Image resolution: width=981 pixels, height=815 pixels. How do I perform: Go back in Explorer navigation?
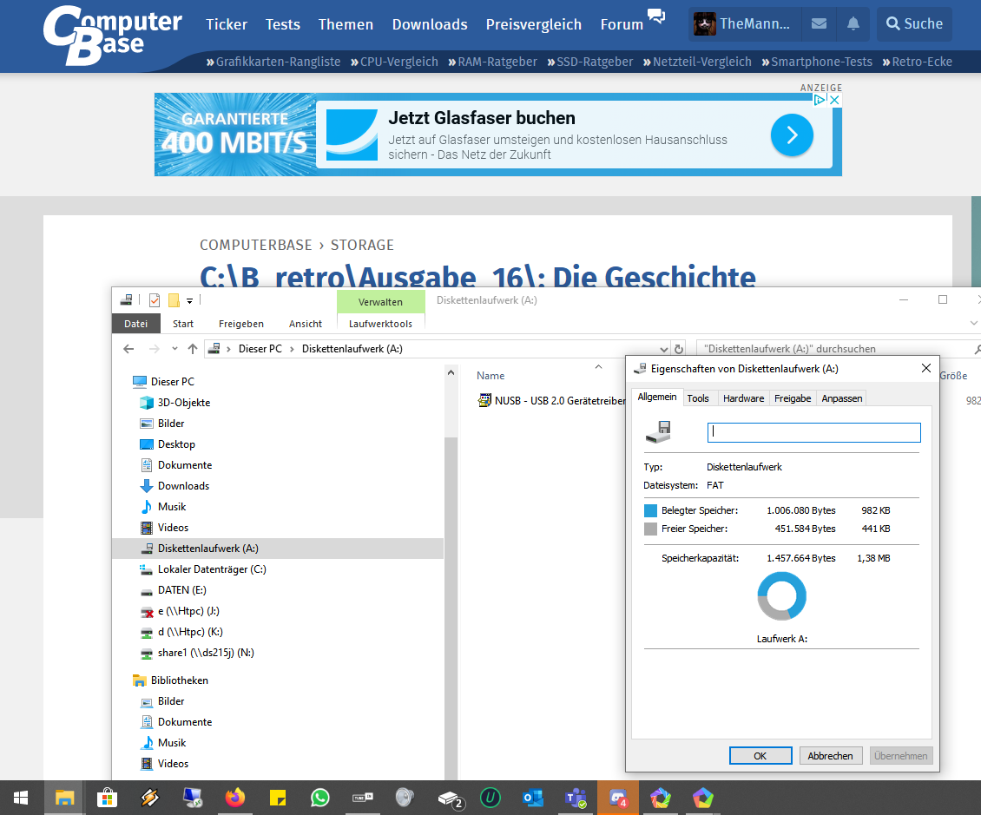point(128,348)
